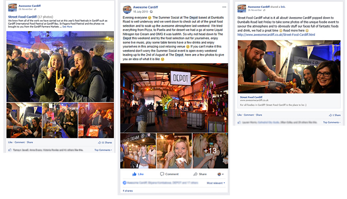Click the share arrow icon beside 11 Shares

tap(99, 143)
